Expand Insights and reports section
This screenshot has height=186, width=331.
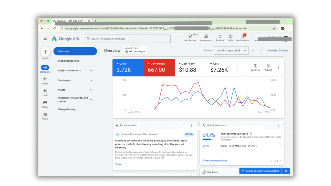[x=91, y=70]
